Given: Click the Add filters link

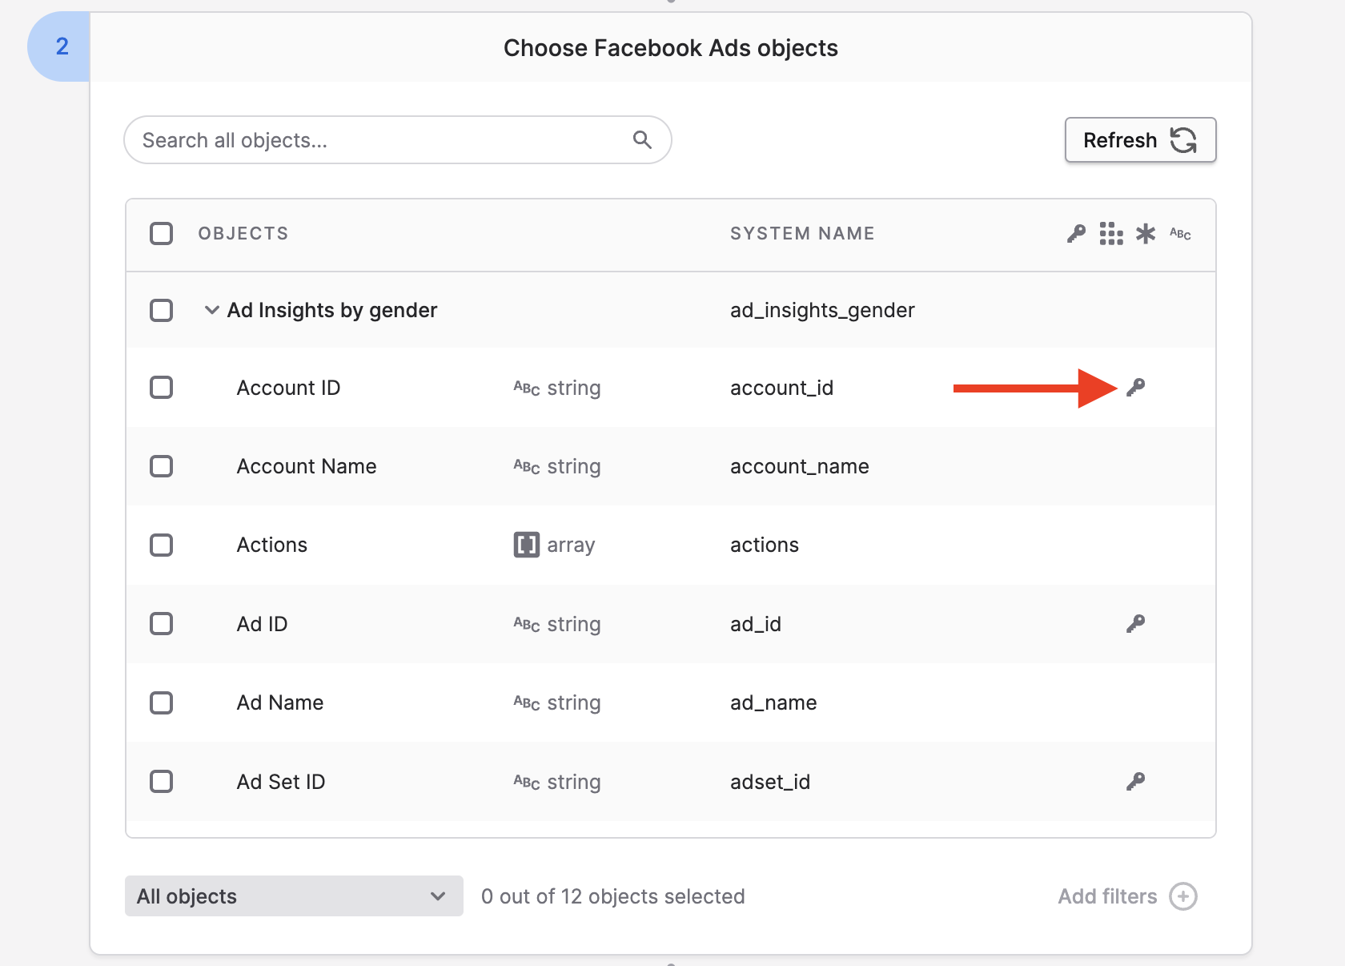Looking at the screenshot, I should pos(1107,896).
